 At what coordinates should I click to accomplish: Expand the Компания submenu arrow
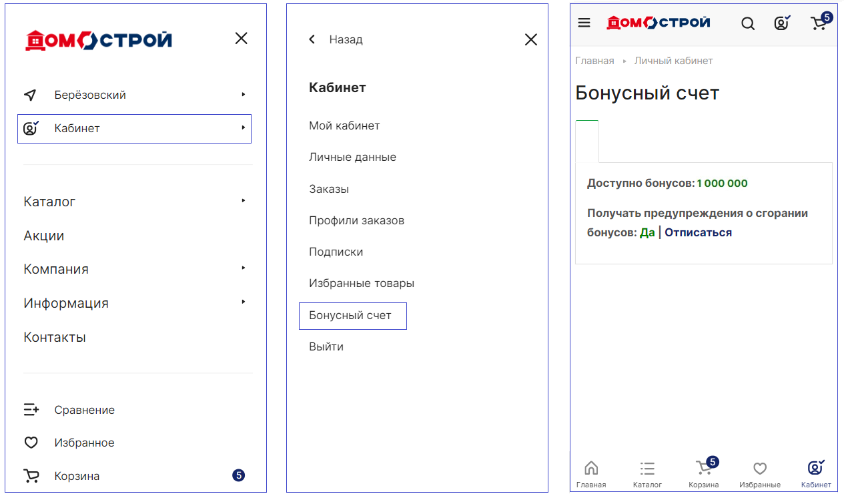[244, 268]
